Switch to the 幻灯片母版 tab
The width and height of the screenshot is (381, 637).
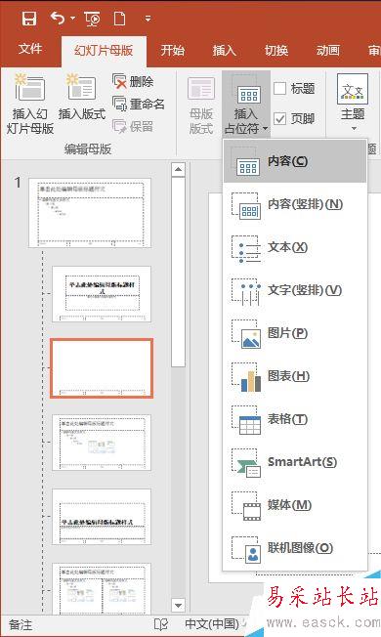coord(104,51)
